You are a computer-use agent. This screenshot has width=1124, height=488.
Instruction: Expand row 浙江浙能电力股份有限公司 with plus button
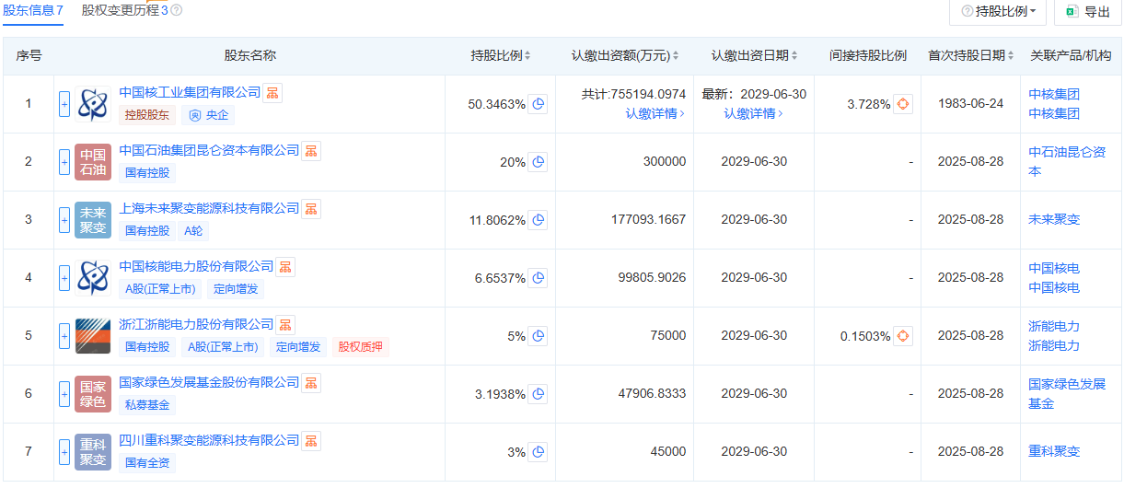tap(64, 336)
